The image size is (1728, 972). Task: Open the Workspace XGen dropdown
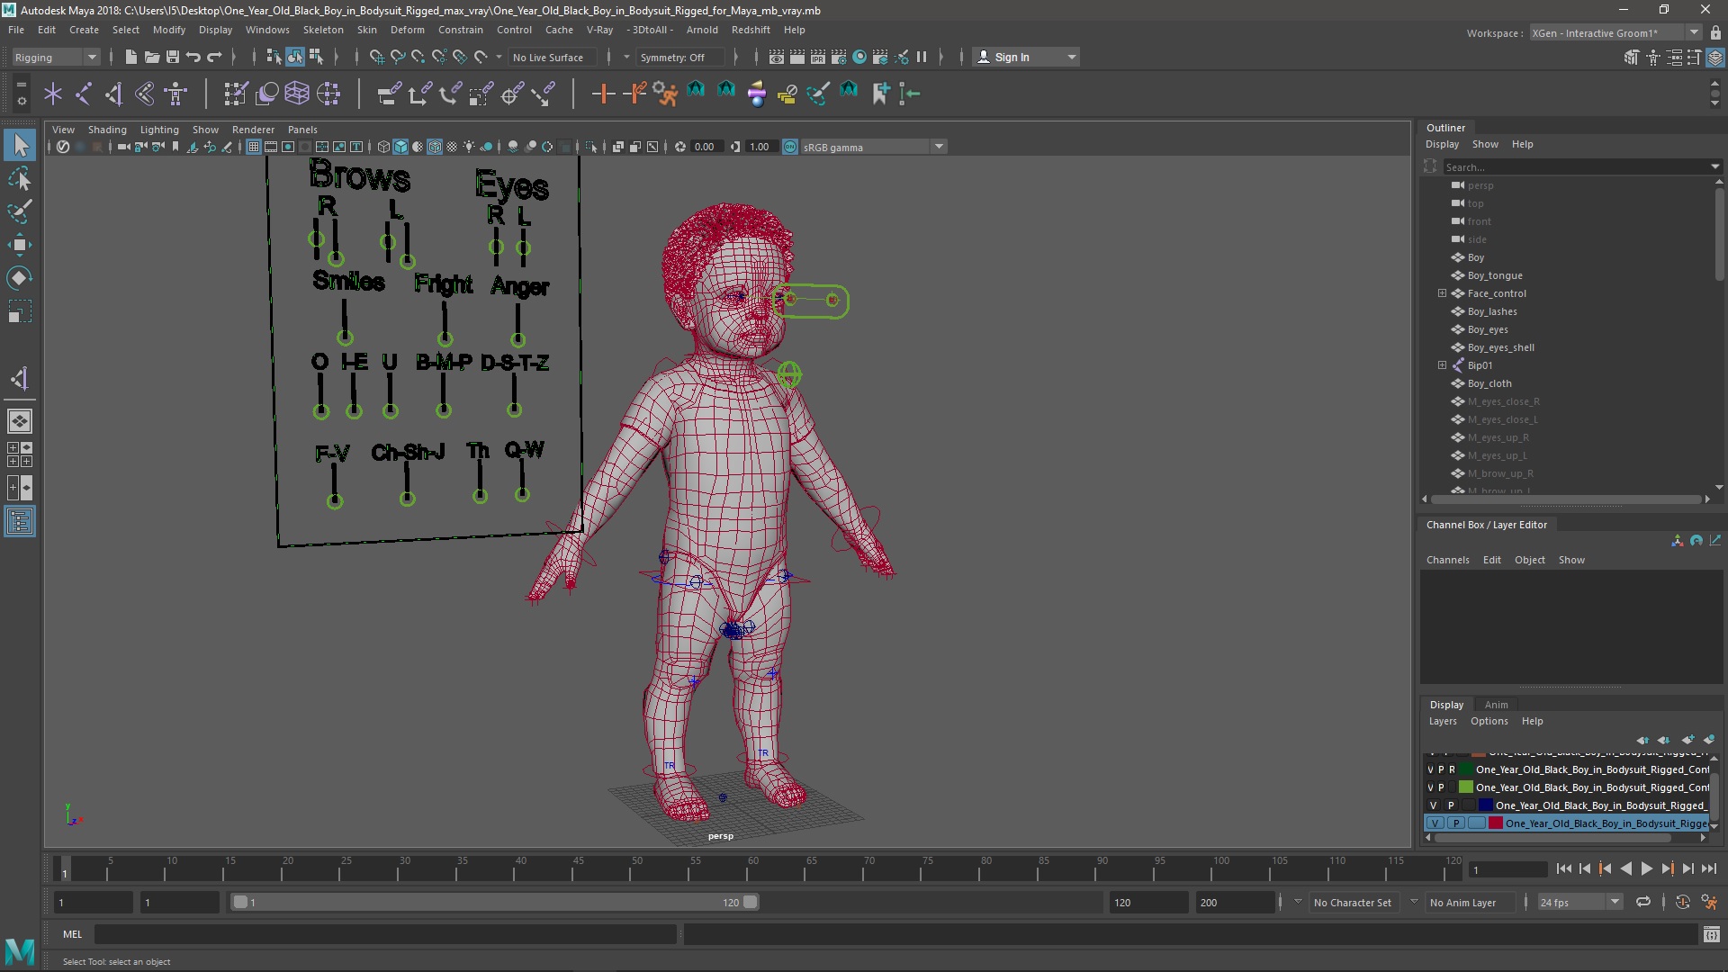click(x=1615, y=32)
